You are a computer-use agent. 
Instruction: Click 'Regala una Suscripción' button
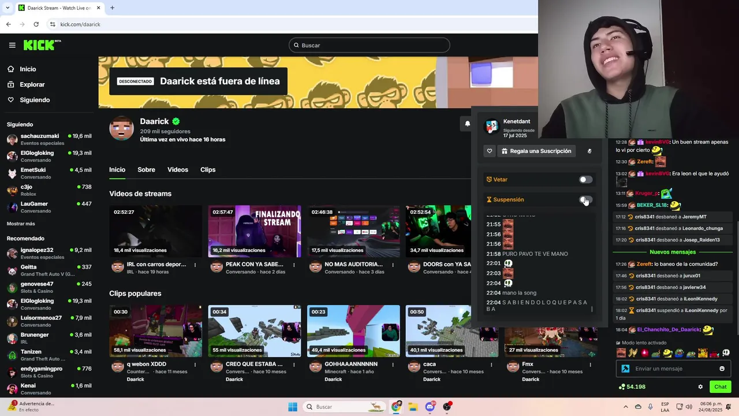pyautogui.click(x=536, y=151)
